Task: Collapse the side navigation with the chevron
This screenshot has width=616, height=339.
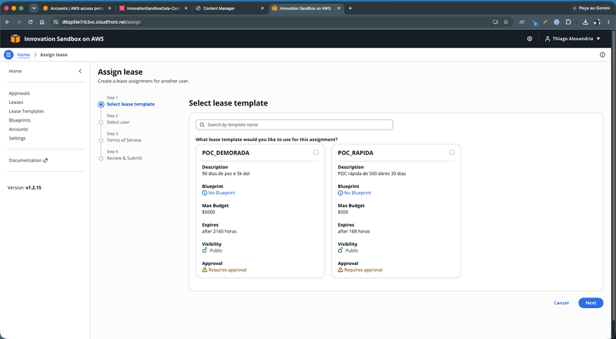Action: tap(80, 71)
